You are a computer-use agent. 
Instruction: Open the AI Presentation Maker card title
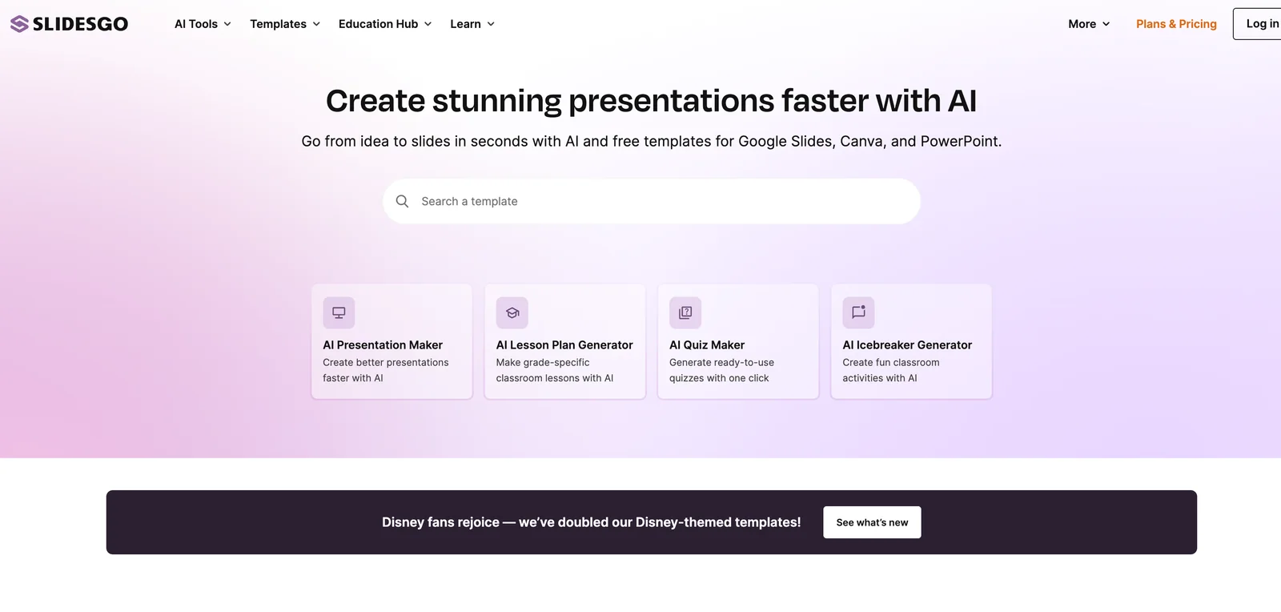point(383,345)
